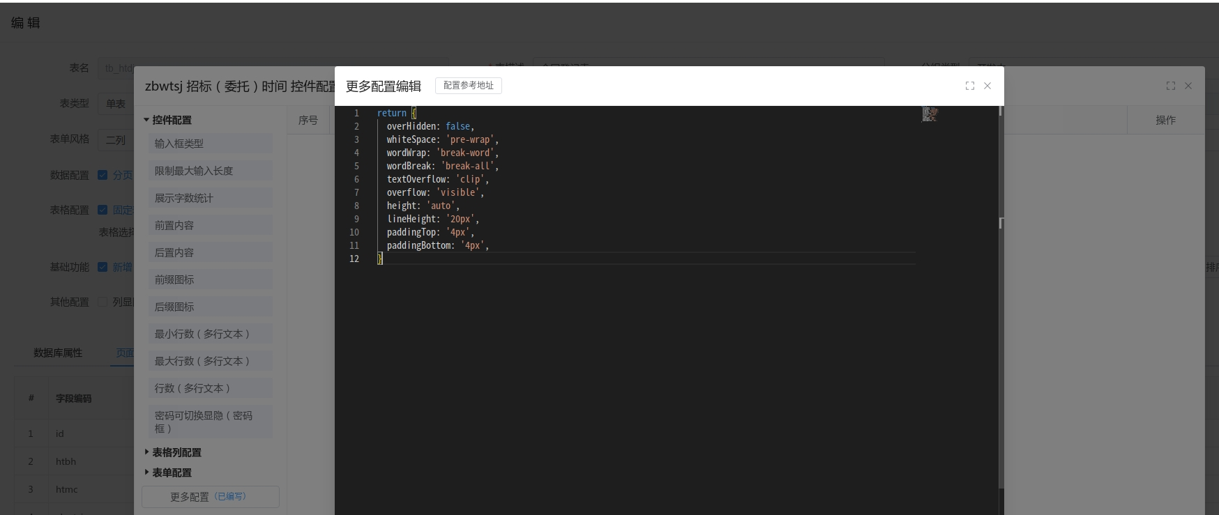Switch to the 数据库属性 tab
Screen dimensions: 1219x515
tap(58, 353)
